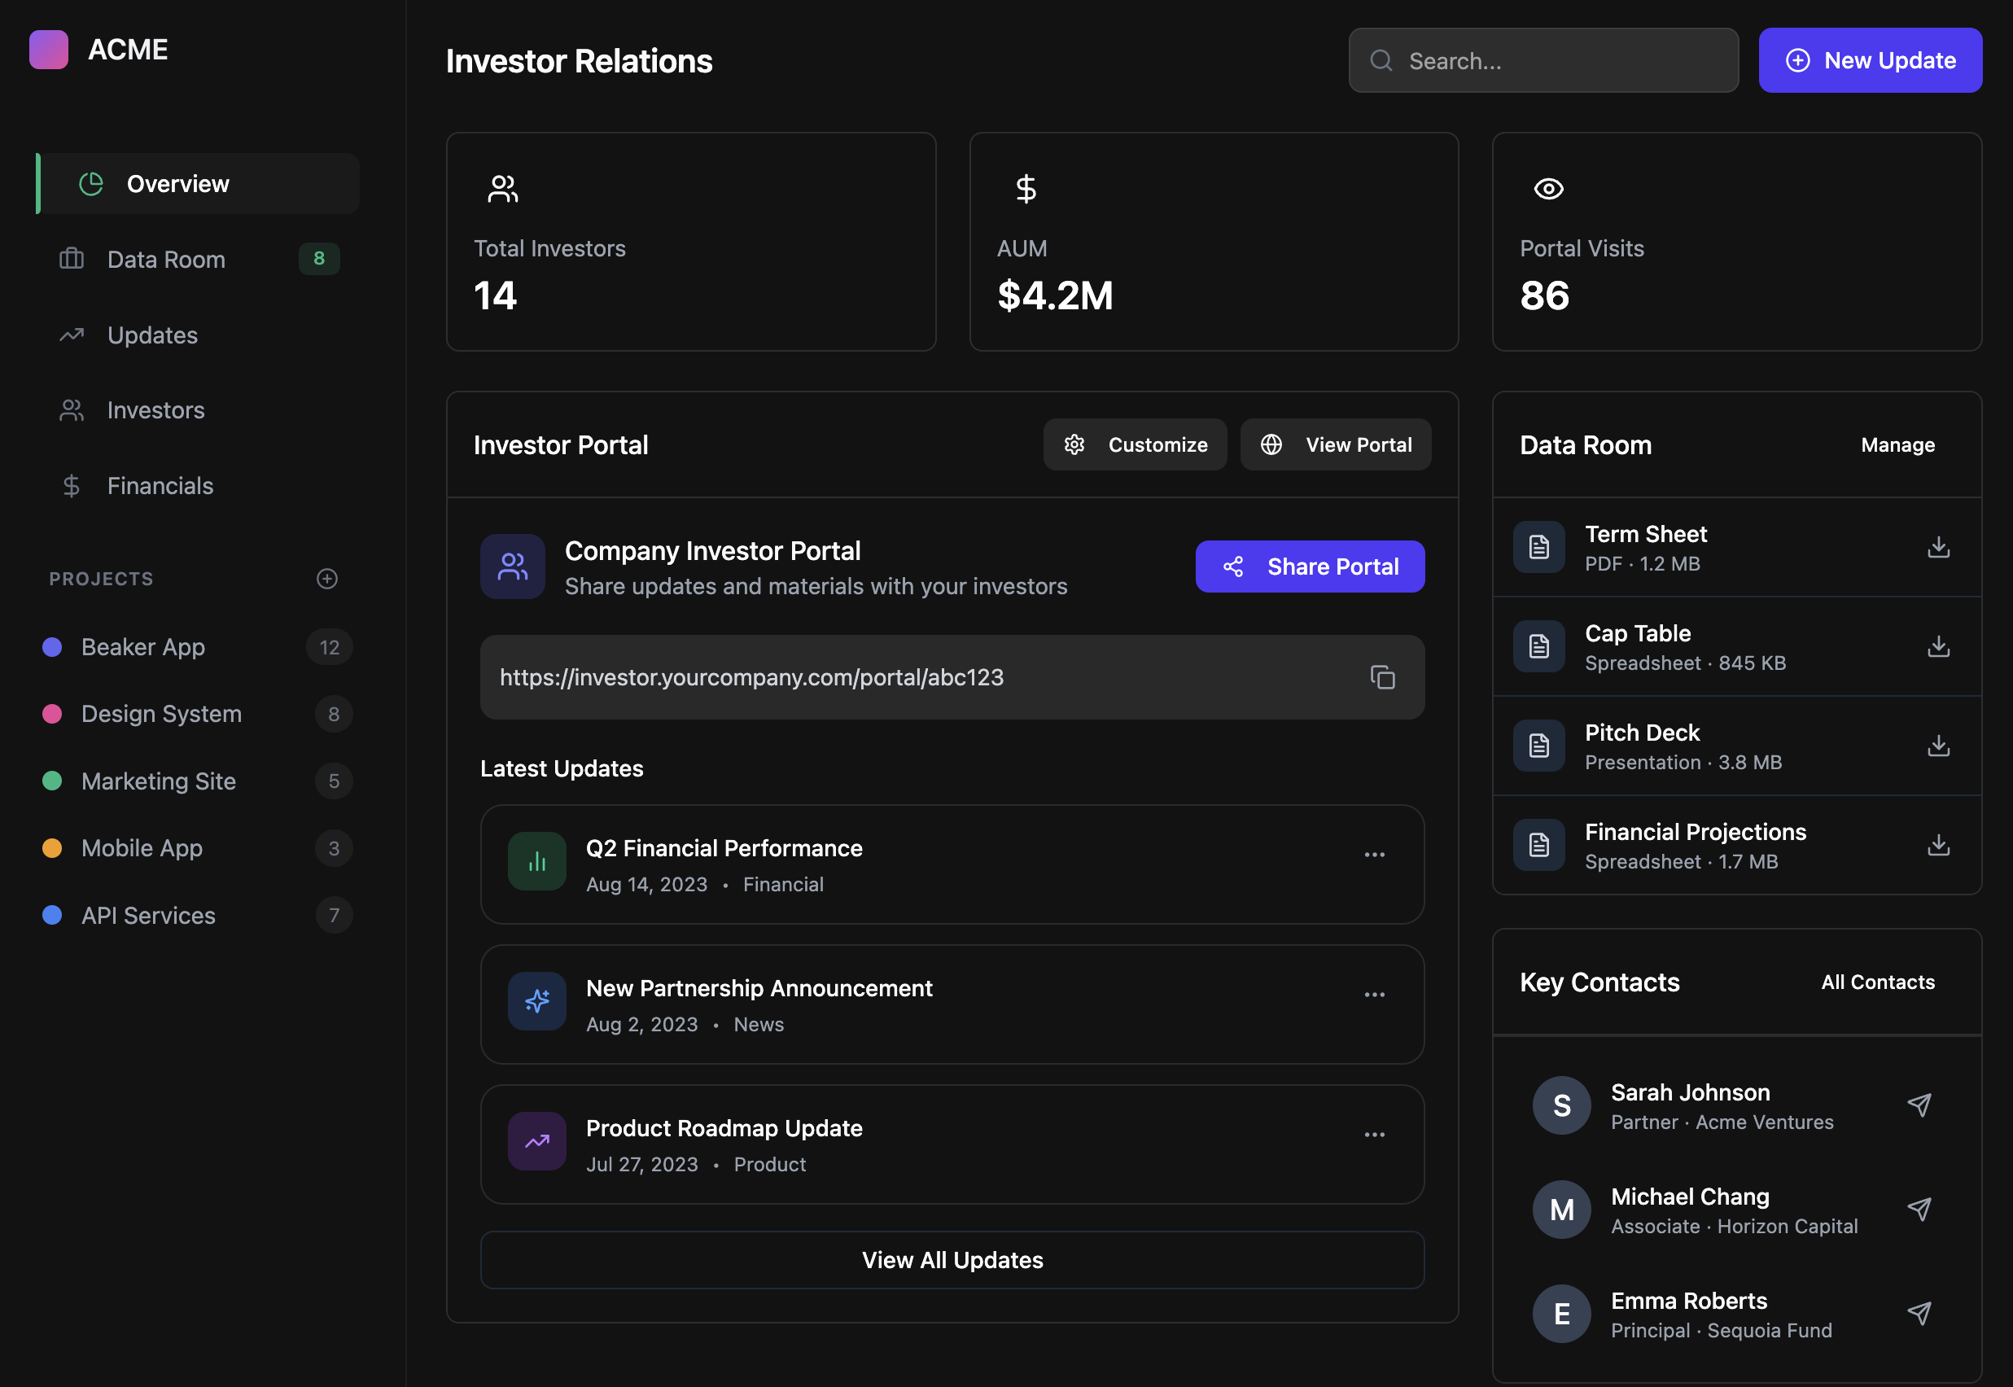Download the Cap Table spreadsheet

coord(1937,646)
